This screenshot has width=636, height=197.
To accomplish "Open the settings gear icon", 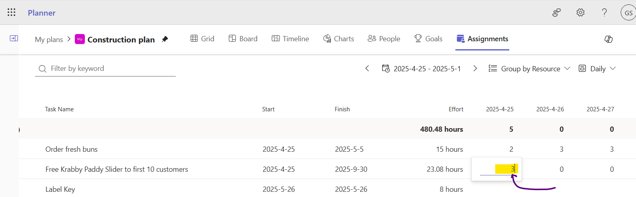I will tap(580, 12).
